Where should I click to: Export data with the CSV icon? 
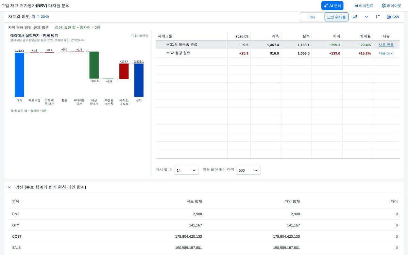pyautogui.click(x=393, y=17)
